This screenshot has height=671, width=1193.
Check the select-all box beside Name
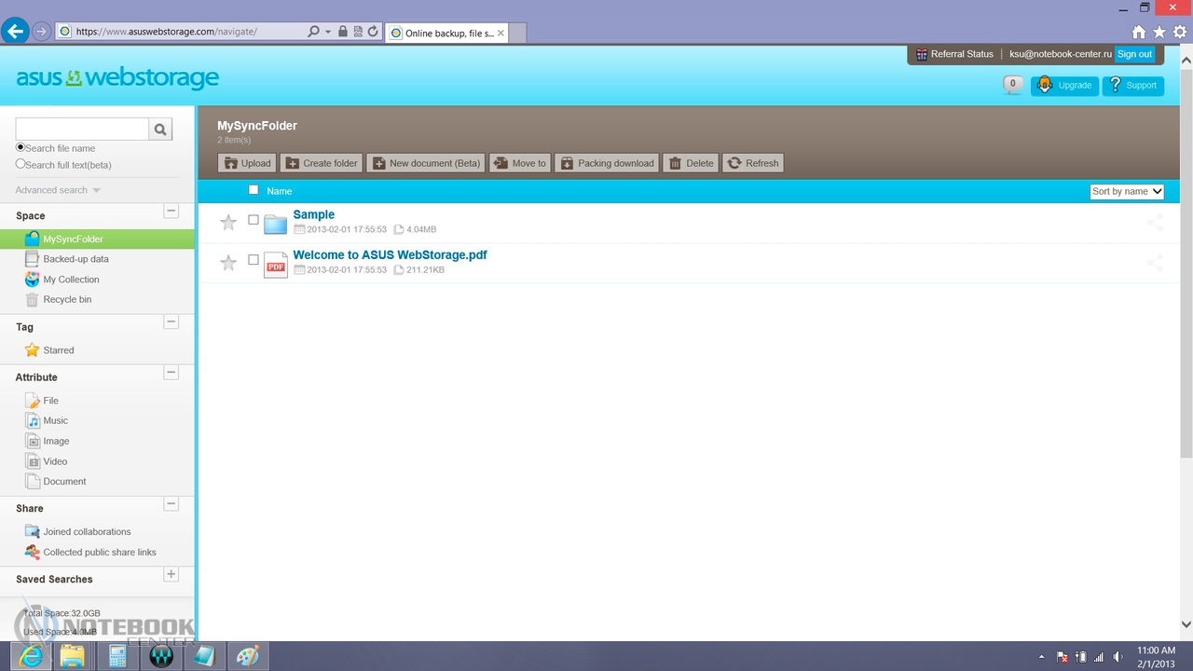(x=254, y=190)
